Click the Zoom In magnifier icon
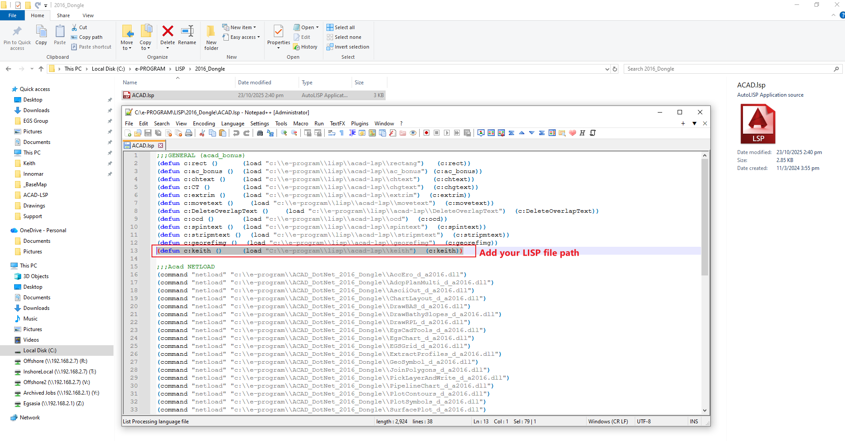845x441 pixels. pos(284,133)
